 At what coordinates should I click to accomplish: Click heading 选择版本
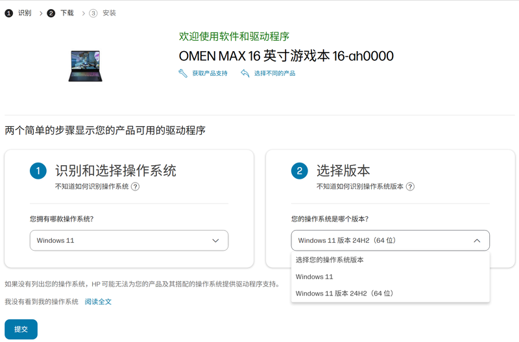coord(343,171)
